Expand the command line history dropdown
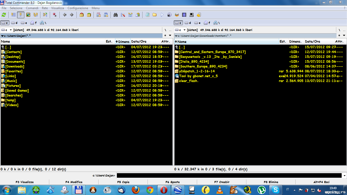Screen dimensions: 347x195 point(344,175)
